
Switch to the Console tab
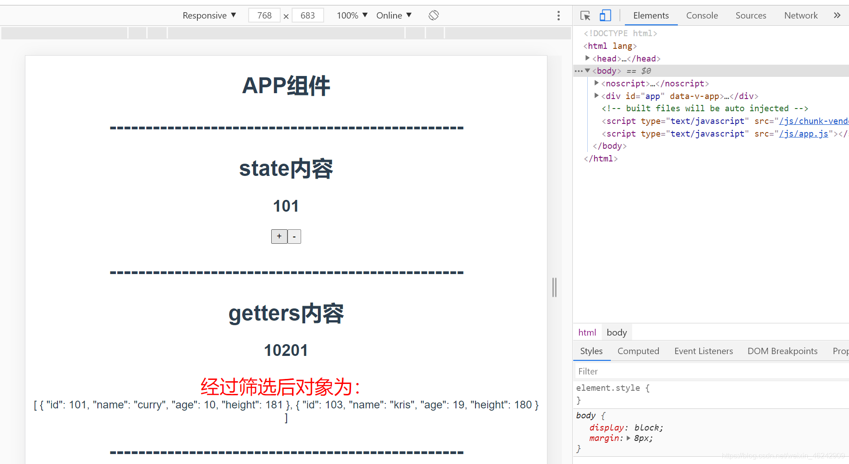(702, 15)
